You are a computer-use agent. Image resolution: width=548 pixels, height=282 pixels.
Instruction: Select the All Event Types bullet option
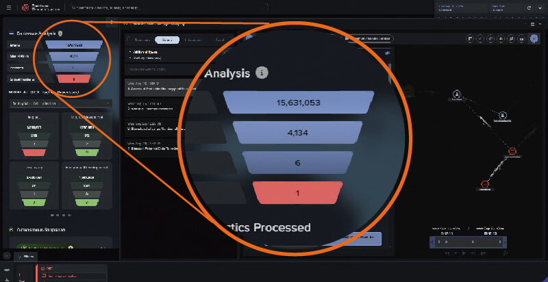tap(144, 52)
